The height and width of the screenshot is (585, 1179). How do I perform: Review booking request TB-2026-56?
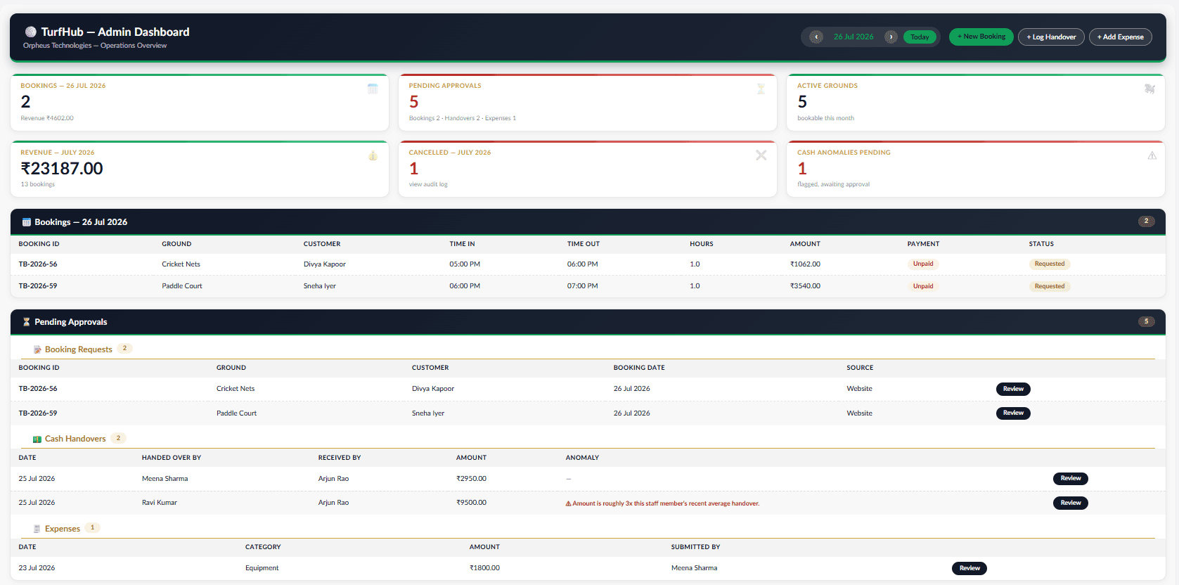coord(1013,389)
